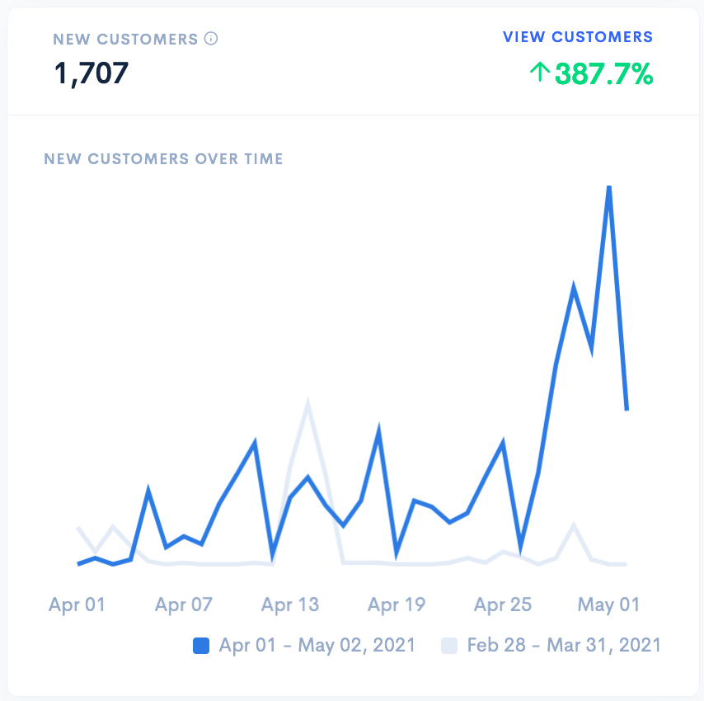Toggle the 'Feb 28 - Mar 31, 2021' legend label
This screenshot has height=701, width=704.
pos(564,645)
